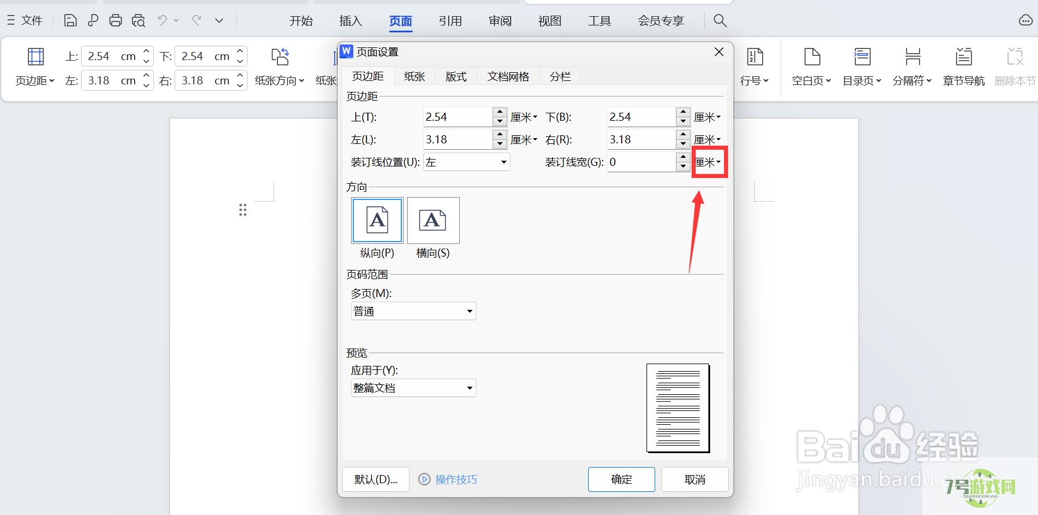Open unit dropdown beside 左(L) field
The height and width of the screenshot is (515, 1038).
click(524, 139)
